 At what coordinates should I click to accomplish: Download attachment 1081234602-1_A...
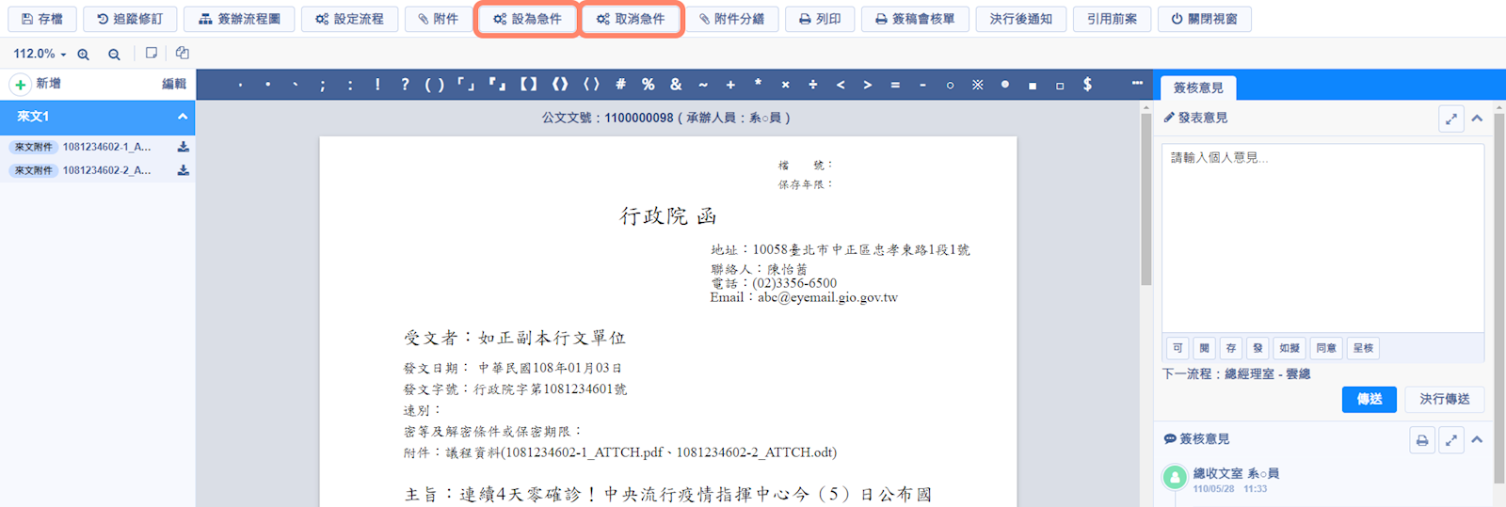pos(184,147)
